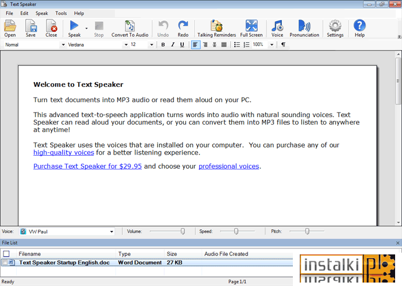Image resolution: width=402 pixels, height=286 pixels.
Task: Click the Open file icon
Action: tap(10, 28)
